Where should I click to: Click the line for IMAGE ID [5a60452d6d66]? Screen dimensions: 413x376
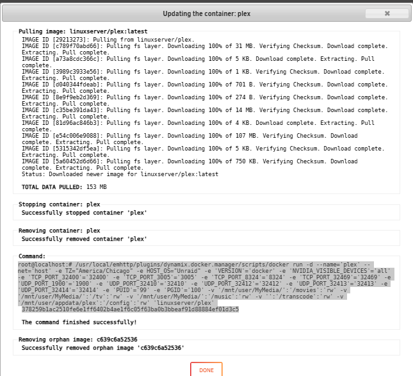click(x=190, y=165)
